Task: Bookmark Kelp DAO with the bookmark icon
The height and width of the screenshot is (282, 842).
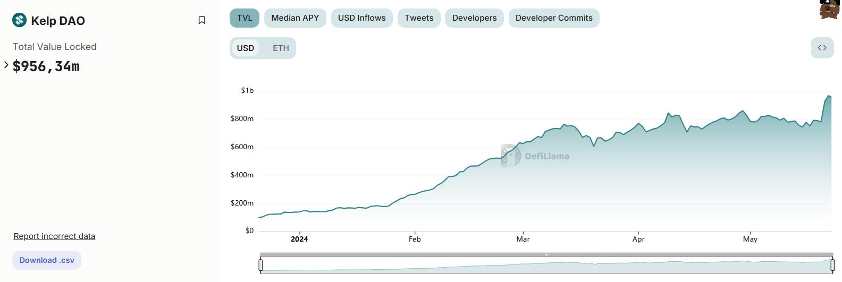Action: [202, 20]
